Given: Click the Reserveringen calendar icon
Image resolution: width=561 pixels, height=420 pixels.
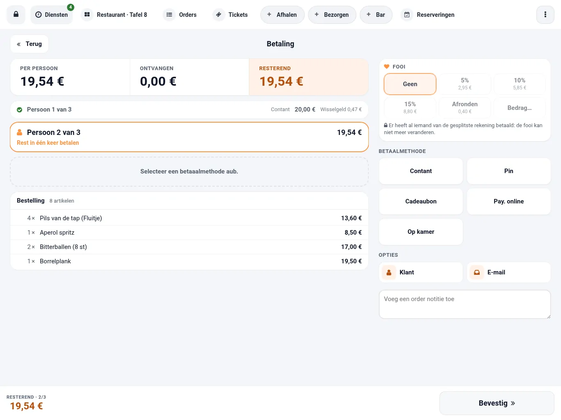Looking at the screenshot, I should coord(407,15).
